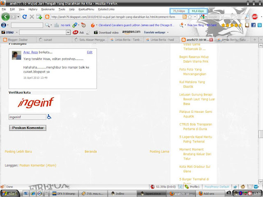Open the list all tabs dropdown
The width and height of the screenshot is (263, 197).
261,40
